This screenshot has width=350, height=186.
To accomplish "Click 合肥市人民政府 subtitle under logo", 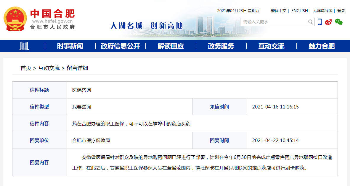I will (52, 27).
